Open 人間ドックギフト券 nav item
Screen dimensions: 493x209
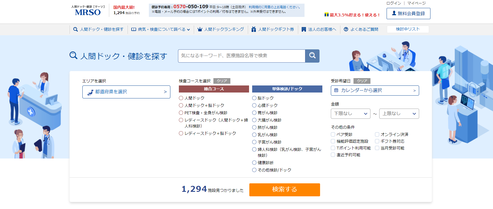click(273, 29)
